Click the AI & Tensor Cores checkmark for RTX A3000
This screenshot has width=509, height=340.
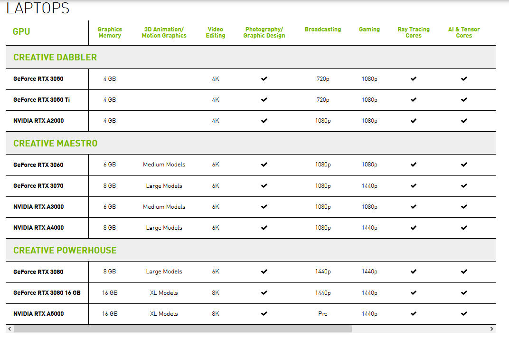click(x=464, y=207)
